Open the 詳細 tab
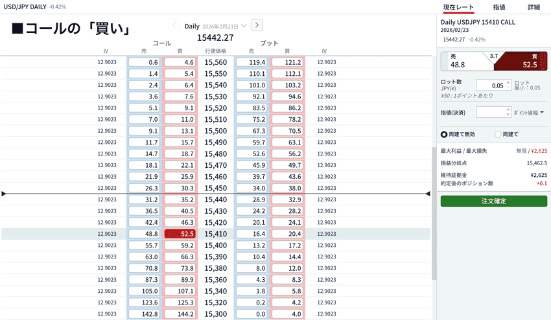 pyautogui.click(x=533, y=6)
